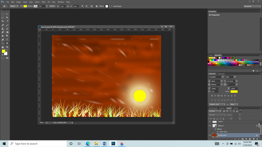Toggle Faux Bold in Character panel
The width and height of the screenshot is (262, 147).
tap(212, 96)
